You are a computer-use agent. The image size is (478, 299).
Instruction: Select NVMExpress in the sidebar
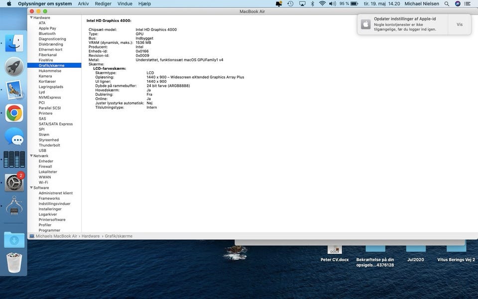50,97
